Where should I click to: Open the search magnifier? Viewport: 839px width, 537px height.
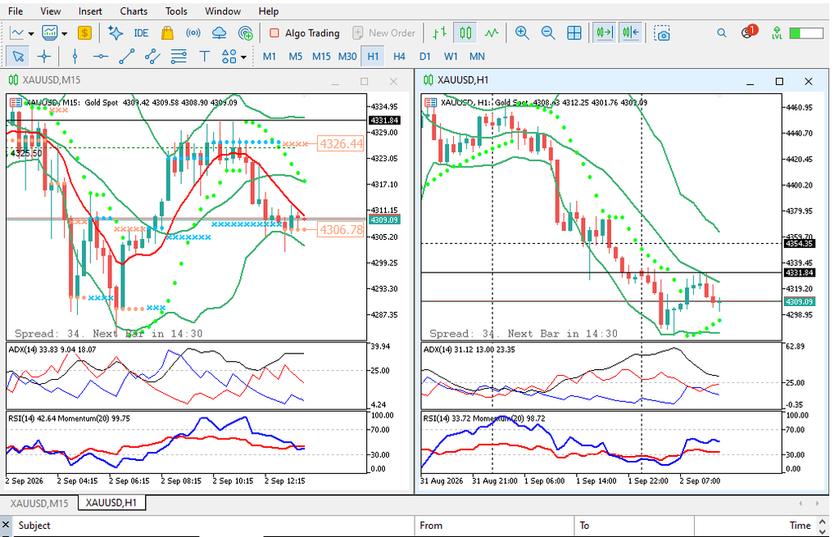click(x=722, y=34)
